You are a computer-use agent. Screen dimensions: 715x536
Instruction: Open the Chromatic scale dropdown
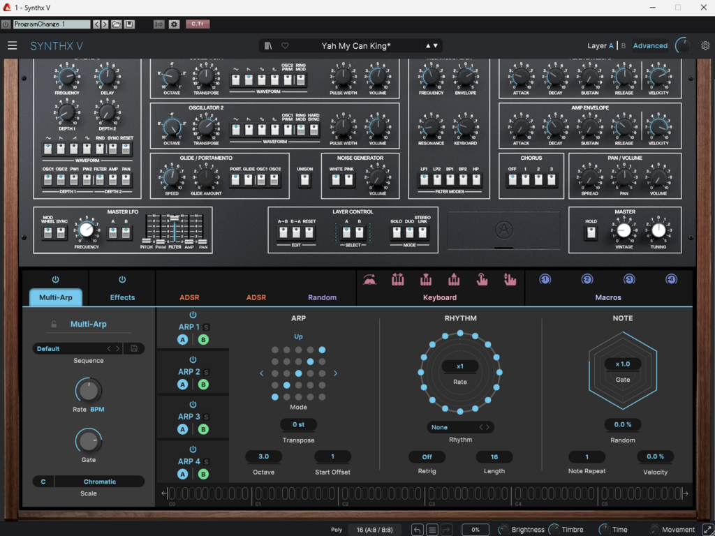[100, 482]
